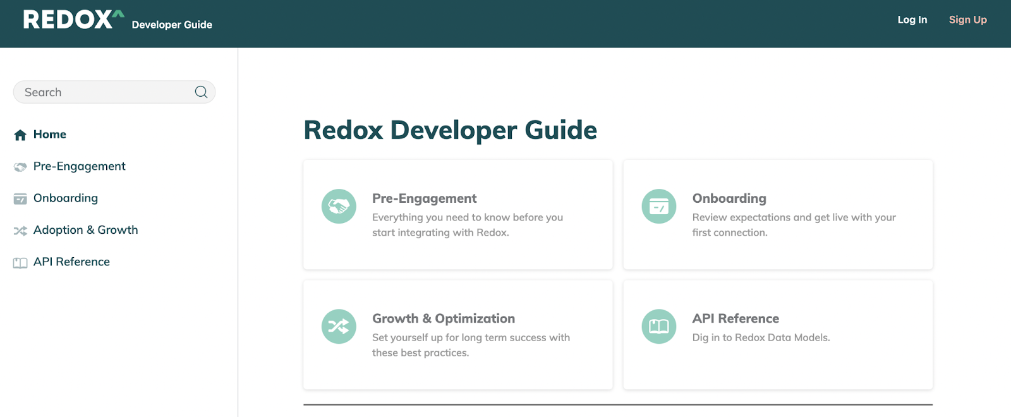Click the green shuffle icon on Growth & Optimization card
Viewport: 1011px width, 417px height.
(339, 326)
